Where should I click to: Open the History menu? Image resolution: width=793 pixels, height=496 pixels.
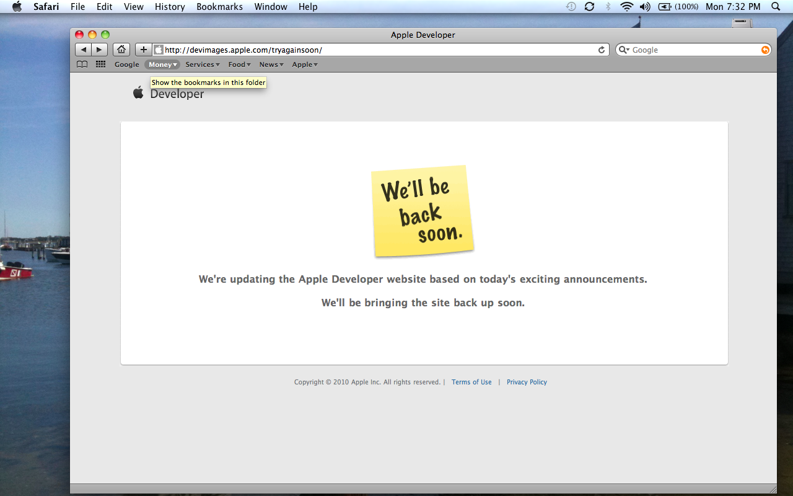click(170, 6)
